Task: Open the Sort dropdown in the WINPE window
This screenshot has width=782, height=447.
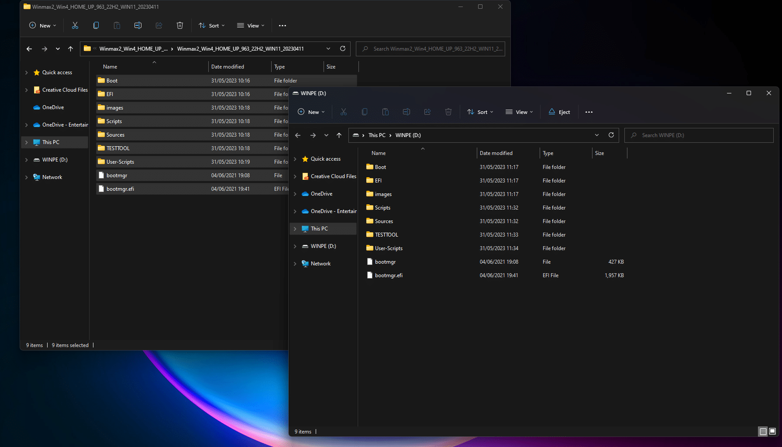Action: coord(480,112)
